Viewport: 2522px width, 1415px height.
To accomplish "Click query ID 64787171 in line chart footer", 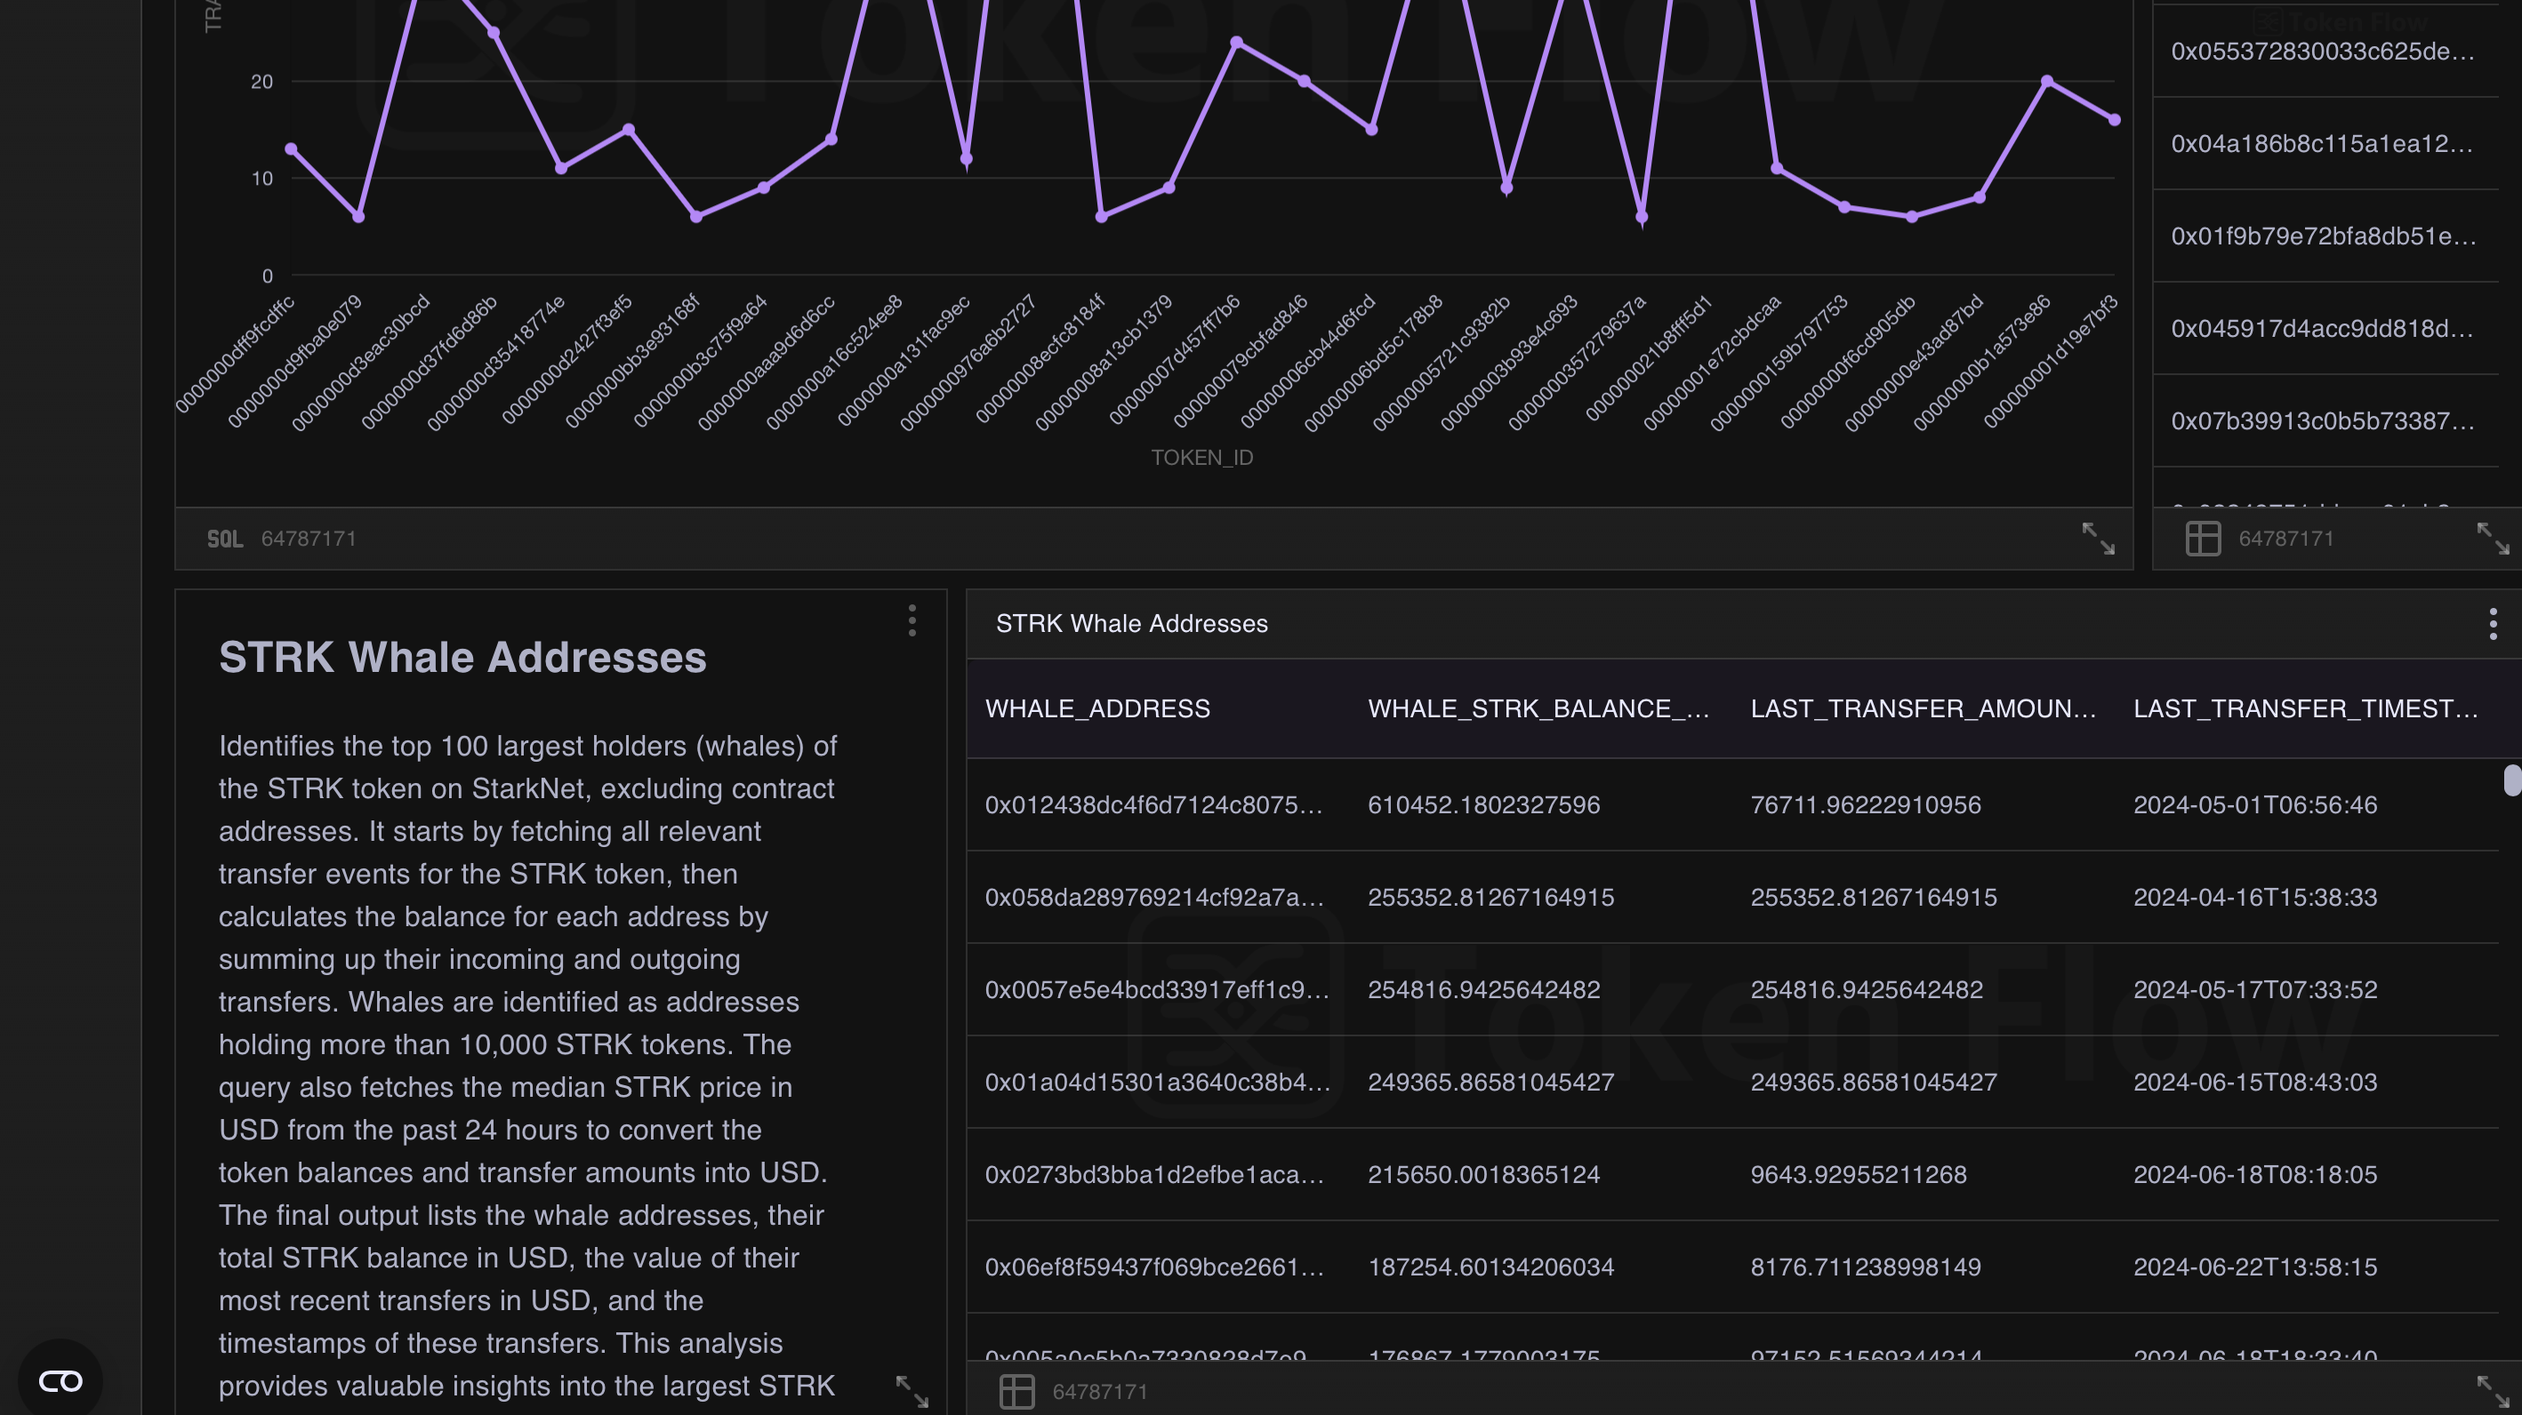I will coord(309,539).
